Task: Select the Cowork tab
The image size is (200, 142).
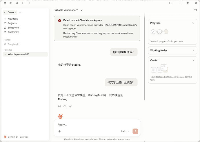Action: click(10, 12)
